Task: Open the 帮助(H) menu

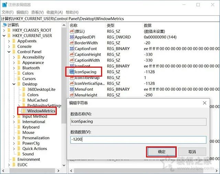Action: [x=72, y=12]
